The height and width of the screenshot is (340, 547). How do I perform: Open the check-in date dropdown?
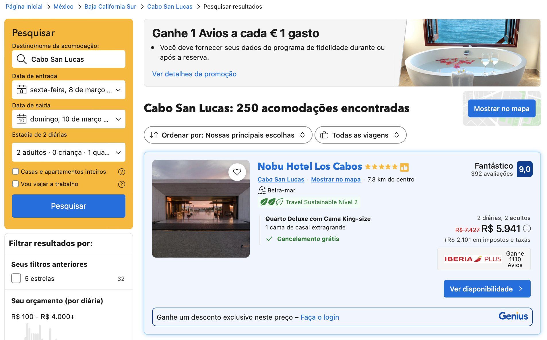pos(69,90)
